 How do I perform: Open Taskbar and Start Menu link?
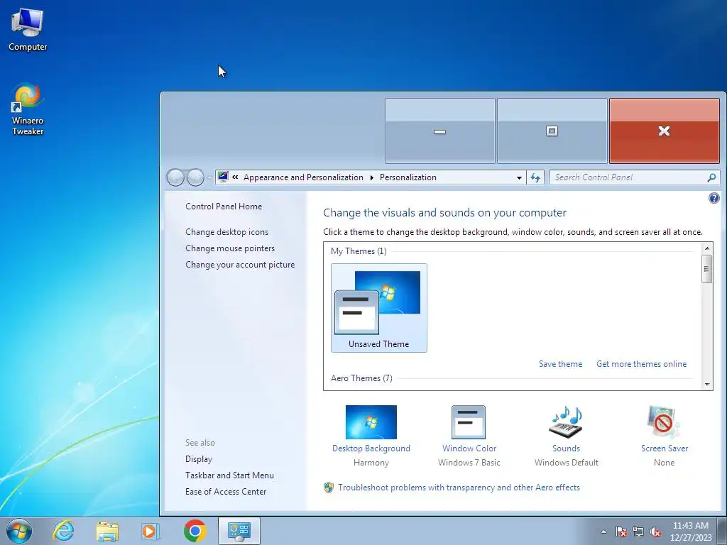click(x=229, y=475)
